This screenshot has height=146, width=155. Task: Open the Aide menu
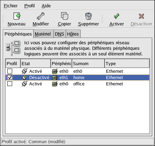[46, 6]
